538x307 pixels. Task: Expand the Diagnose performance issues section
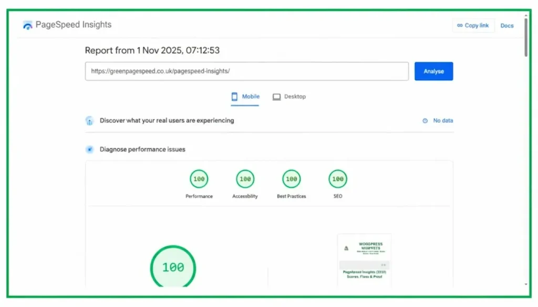(x=141, y=149)
